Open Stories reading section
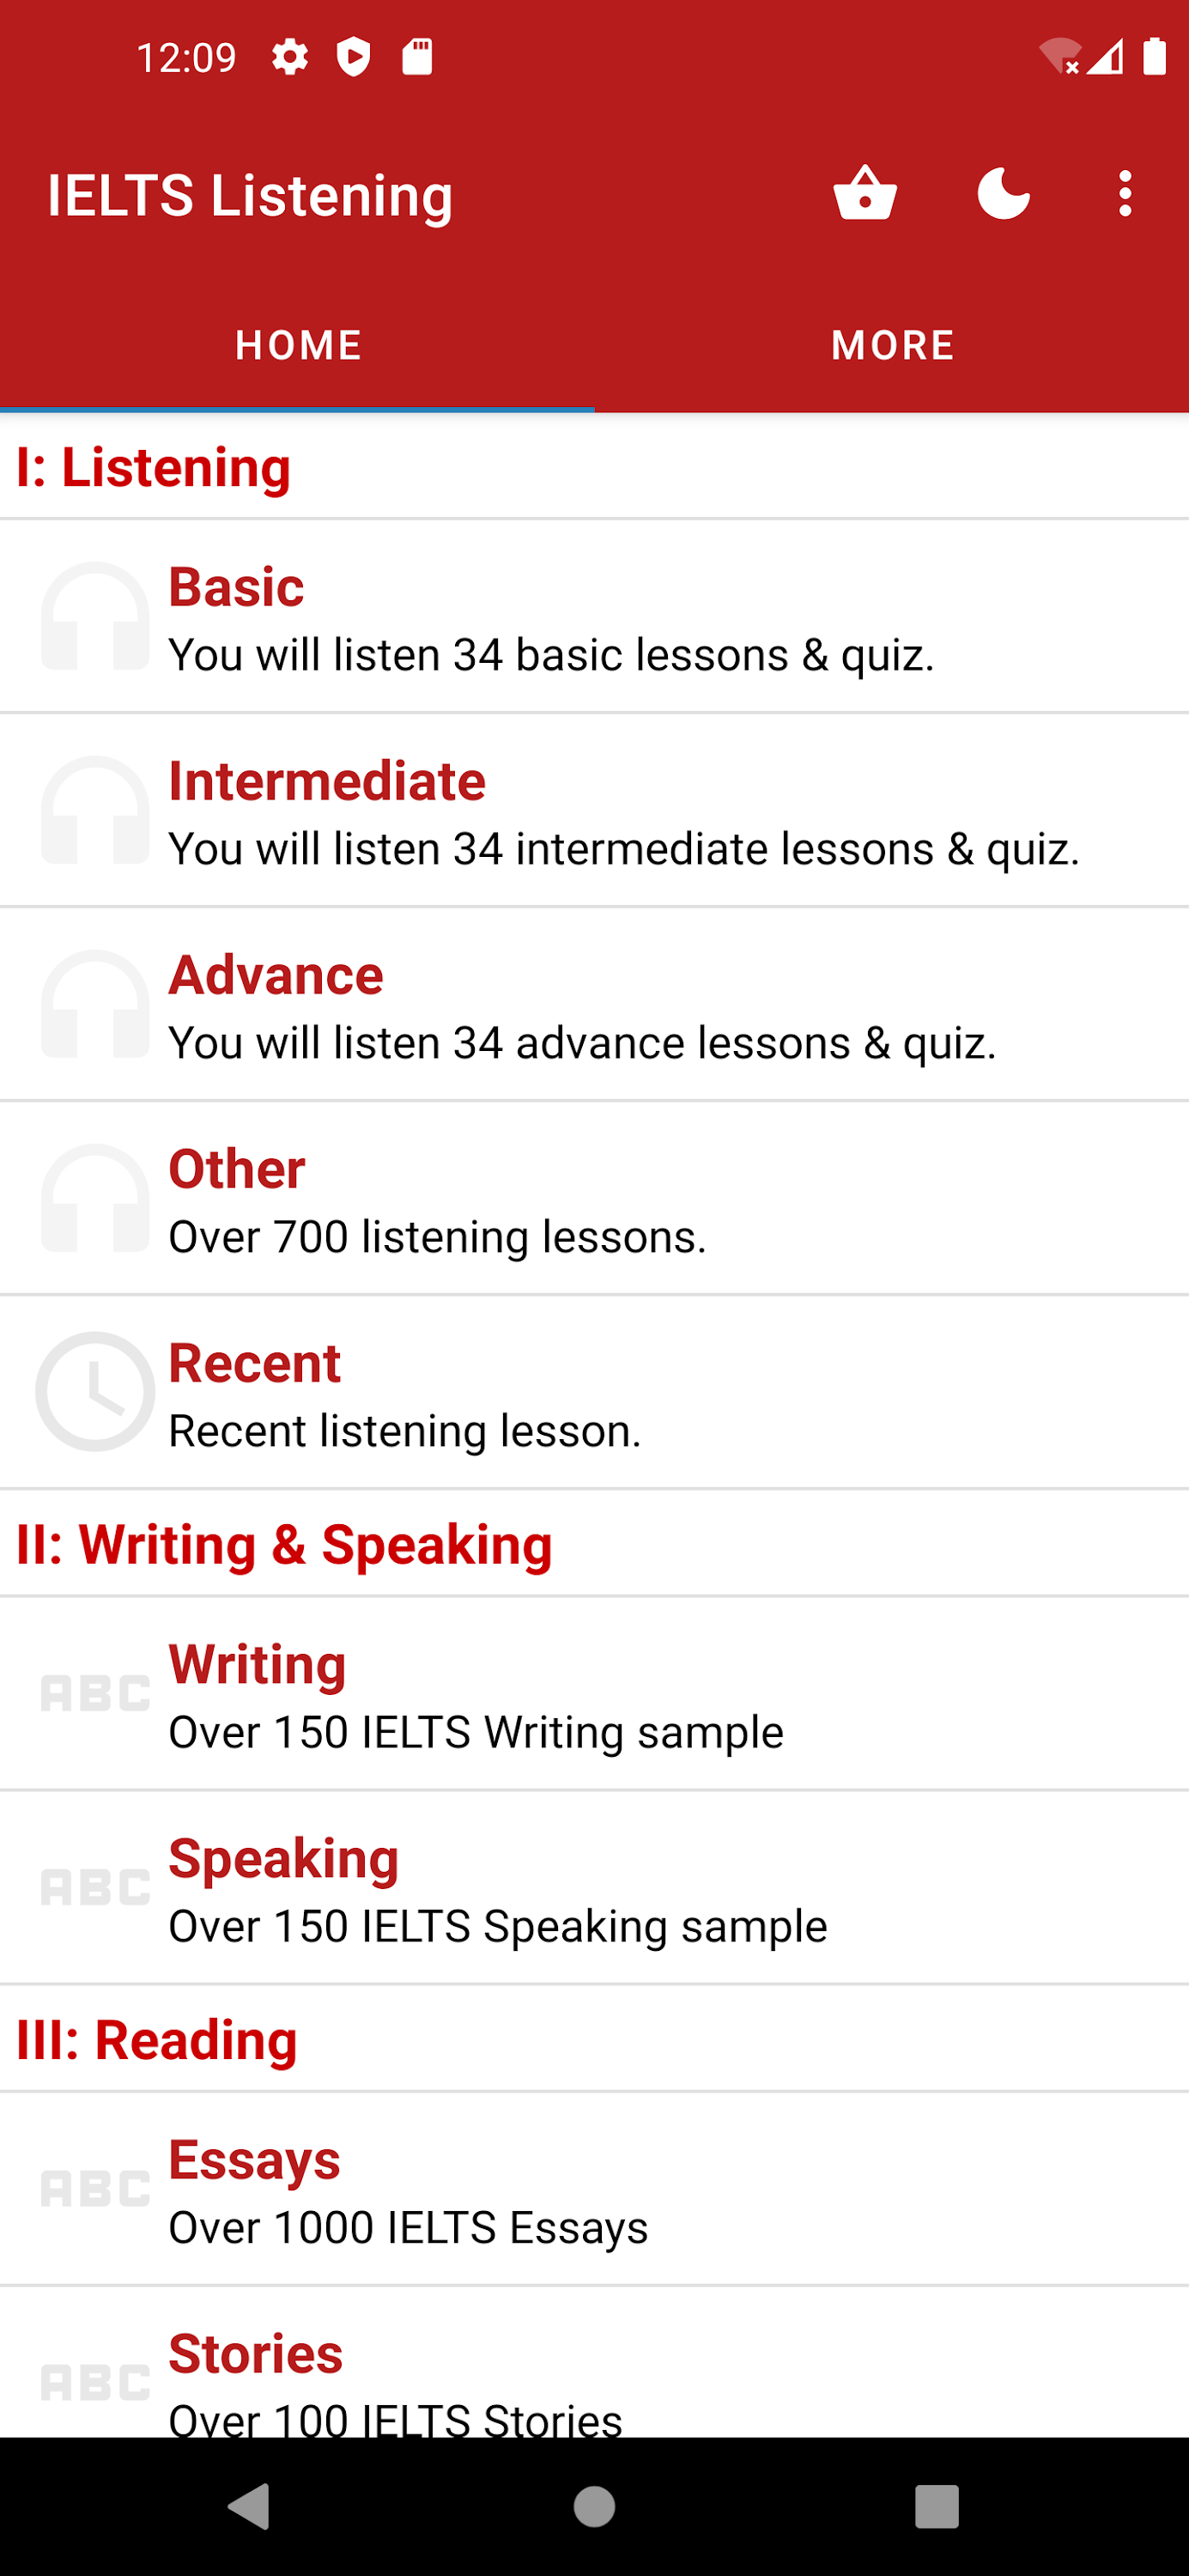Image resolution: width=1189 pixels, height=2576 pixels. [256, 2354]
